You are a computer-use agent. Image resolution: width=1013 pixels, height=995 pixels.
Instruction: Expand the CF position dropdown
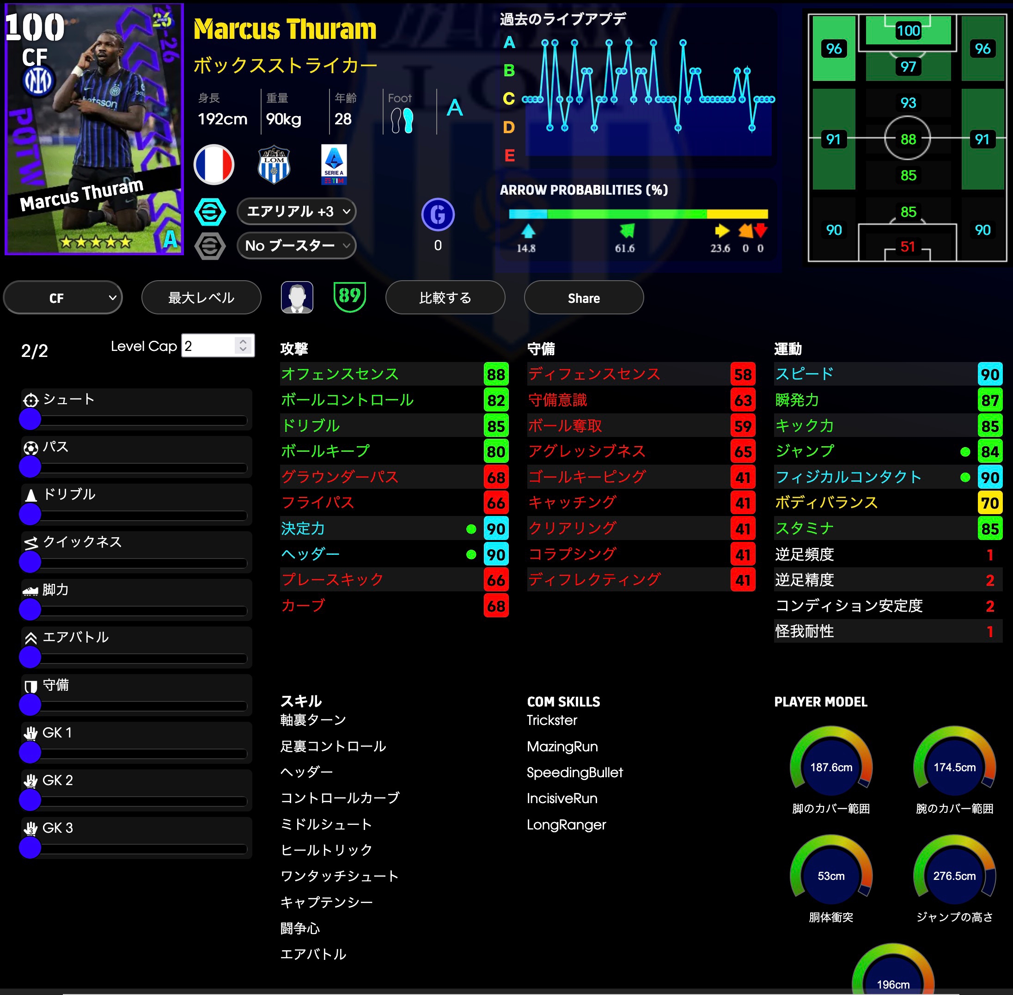pyautogui.click(x=63, y=298)
